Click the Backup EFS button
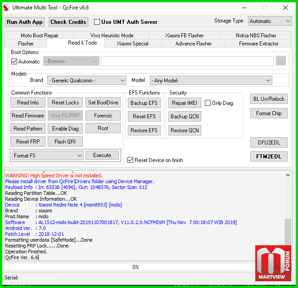 pyautogui.click(x=144, y=103)
